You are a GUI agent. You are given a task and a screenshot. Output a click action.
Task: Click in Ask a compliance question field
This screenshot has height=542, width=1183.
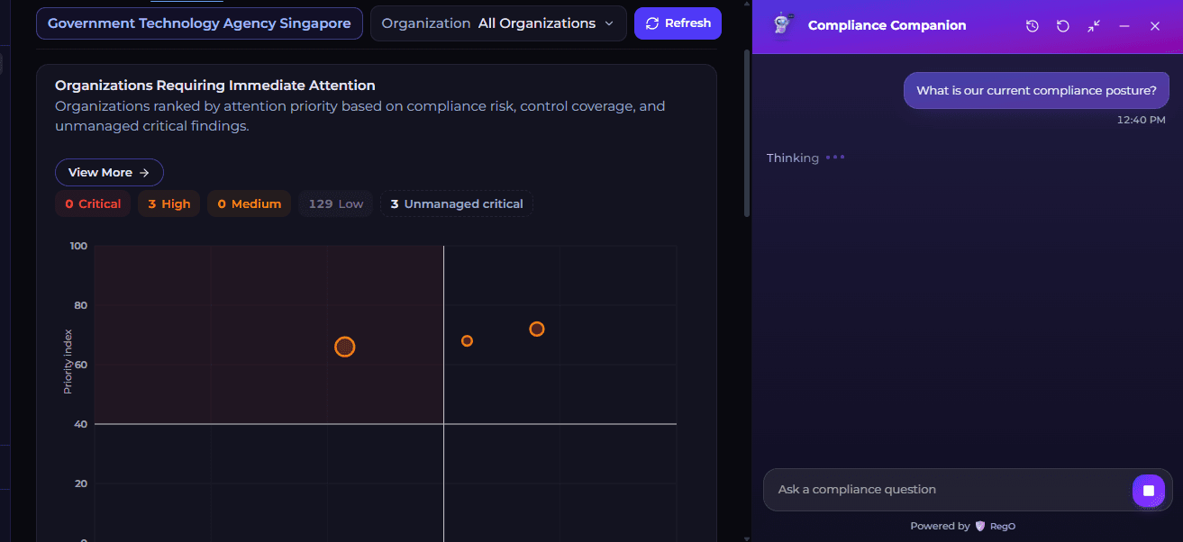[x=946, y=490]
